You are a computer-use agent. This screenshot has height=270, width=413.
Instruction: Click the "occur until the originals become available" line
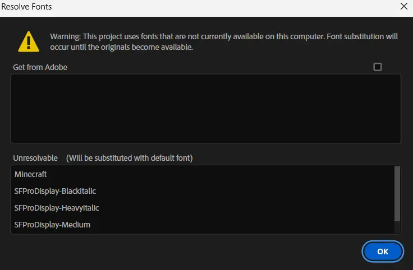121,47
